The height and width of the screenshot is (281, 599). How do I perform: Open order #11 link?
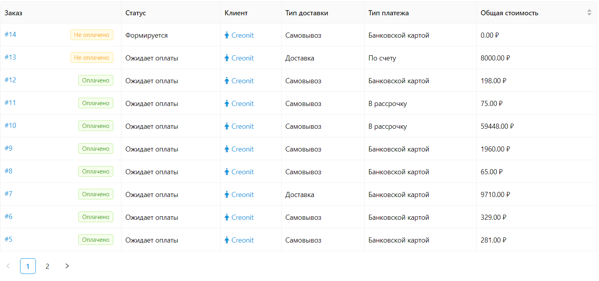pyautogui.click(x=10, y=103)
